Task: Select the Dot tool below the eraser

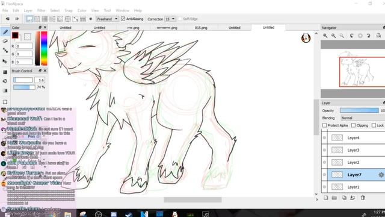Action: pos(5,51)
